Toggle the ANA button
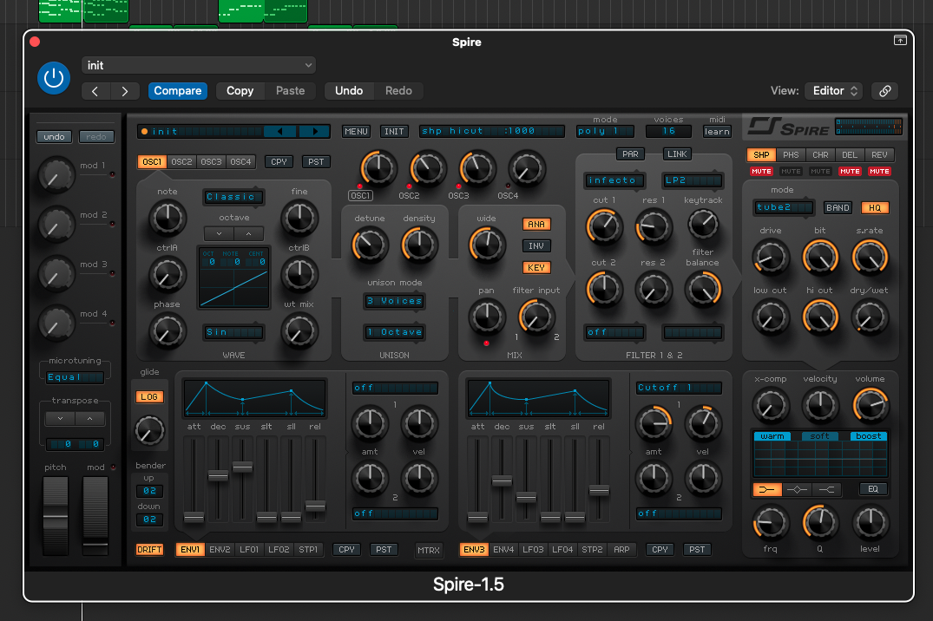Viewport: 933px width, 621px height. [x=536, y=225]
